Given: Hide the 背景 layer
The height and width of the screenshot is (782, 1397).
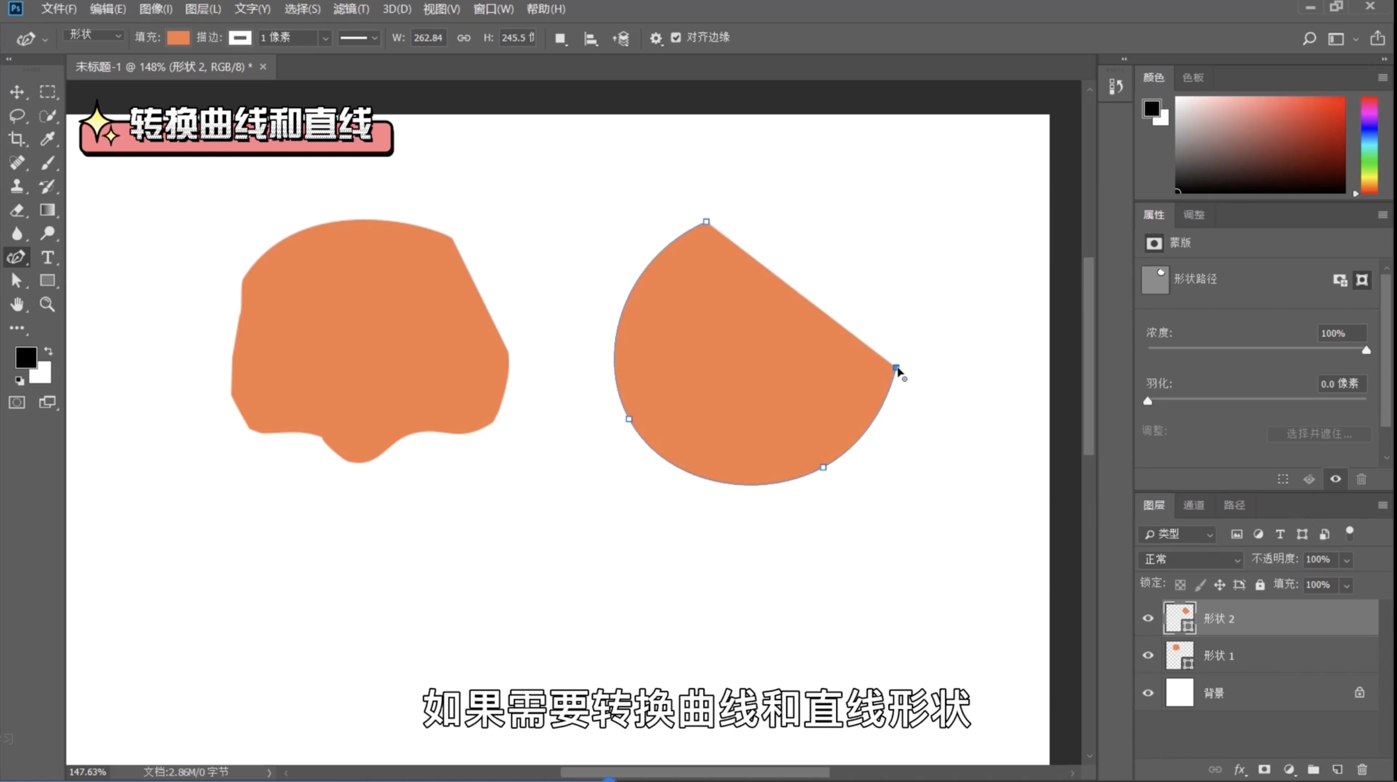Looking at the screenshot, I should (1148, 693).
